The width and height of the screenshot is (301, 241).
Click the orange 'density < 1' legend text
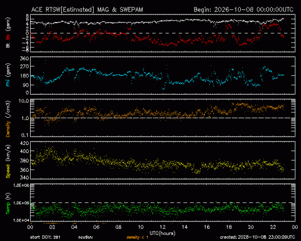click(x=137, y=237)
